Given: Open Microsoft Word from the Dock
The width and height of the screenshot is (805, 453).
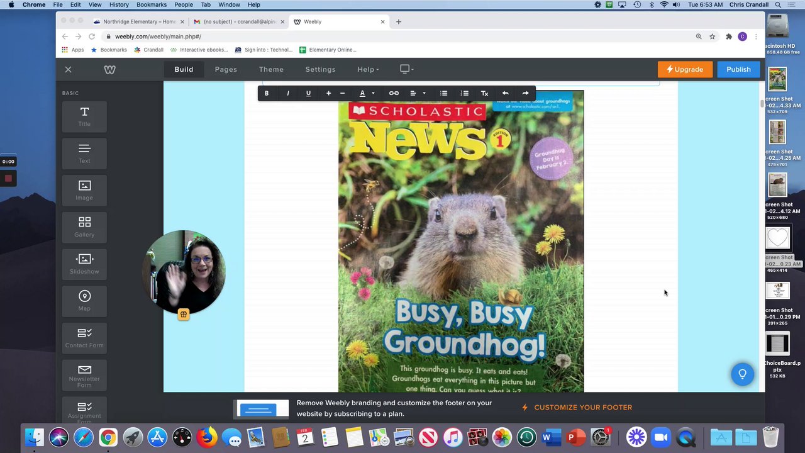Looking at the screenshot, I should (552, 437).
